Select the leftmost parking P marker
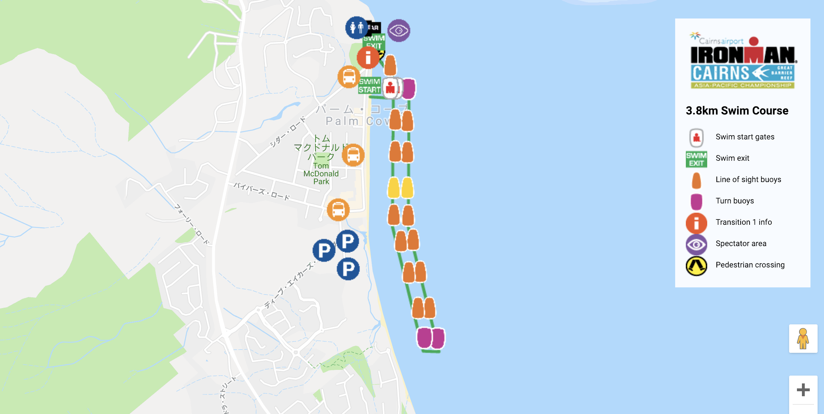Screen dimensions: 824x414 (324, 250)
